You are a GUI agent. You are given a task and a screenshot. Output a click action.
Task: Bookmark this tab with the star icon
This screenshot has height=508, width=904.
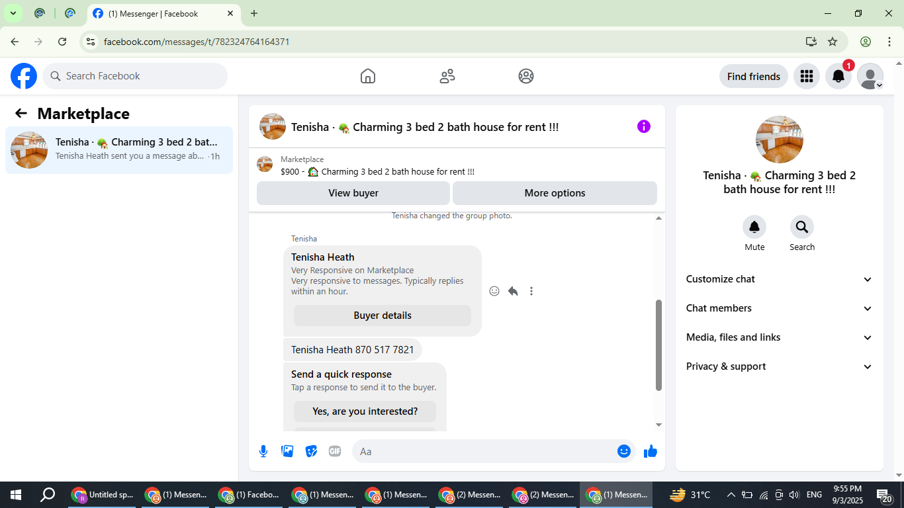click(833, 42)
